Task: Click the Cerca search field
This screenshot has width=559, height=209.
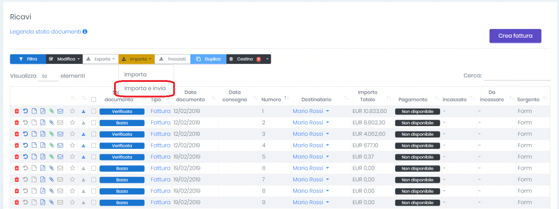Action: tap(516, 76)
